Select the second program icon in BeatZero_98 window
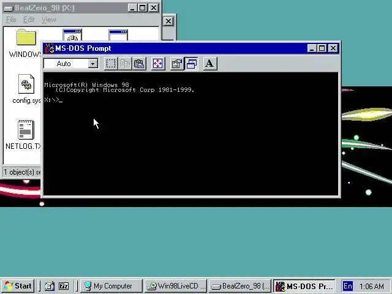This screenshot has height=294, width=392. point(72,35)
